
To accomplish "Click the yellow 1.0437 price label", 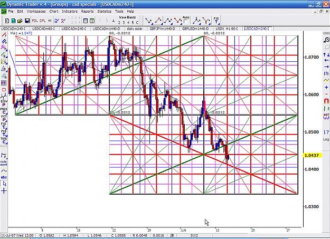I will click(x=313, y=156).
